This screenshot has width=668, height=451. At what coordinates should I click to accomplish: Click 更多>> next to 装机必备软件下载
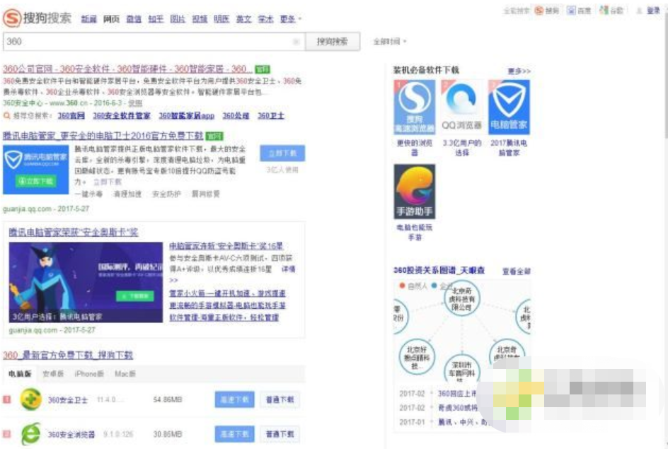tap(519, 71)
